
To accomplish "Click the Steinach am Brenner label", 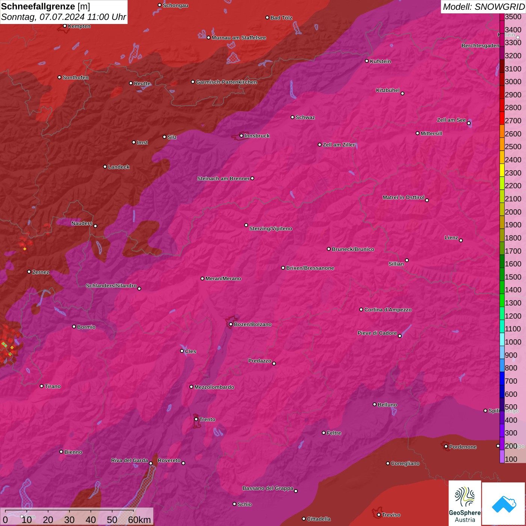I will [x=224, y=178].
